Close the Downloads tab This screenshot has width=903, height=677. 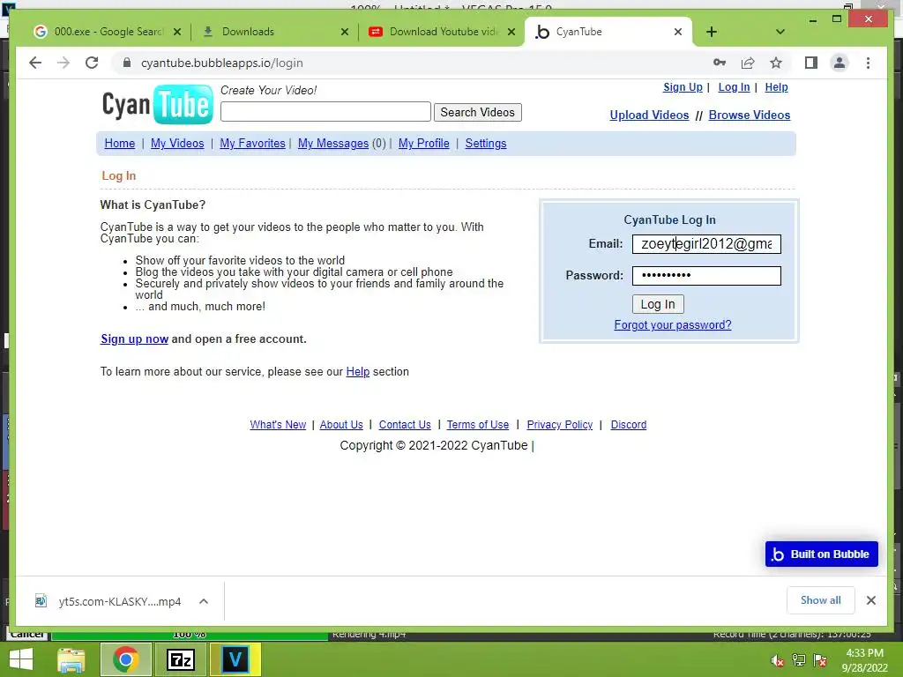tap(345, 32)
